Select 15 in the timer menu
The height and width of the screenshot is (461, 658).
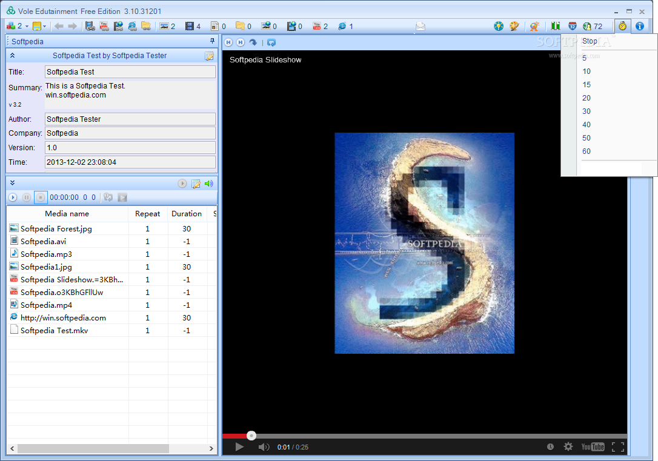pyautogui.click(x=587, y=85)
